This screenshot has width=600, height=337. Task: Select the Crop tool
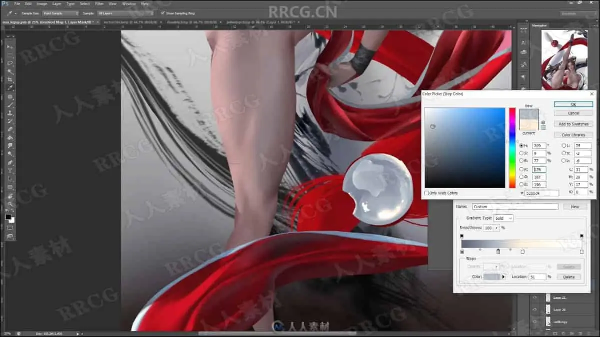point(10,79)
